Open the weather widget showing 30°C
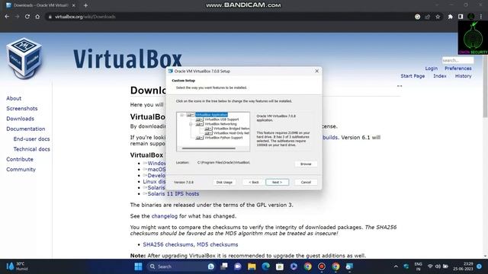Screen dimensions: 488x274 pyautogui.click(x=17, y=266)
